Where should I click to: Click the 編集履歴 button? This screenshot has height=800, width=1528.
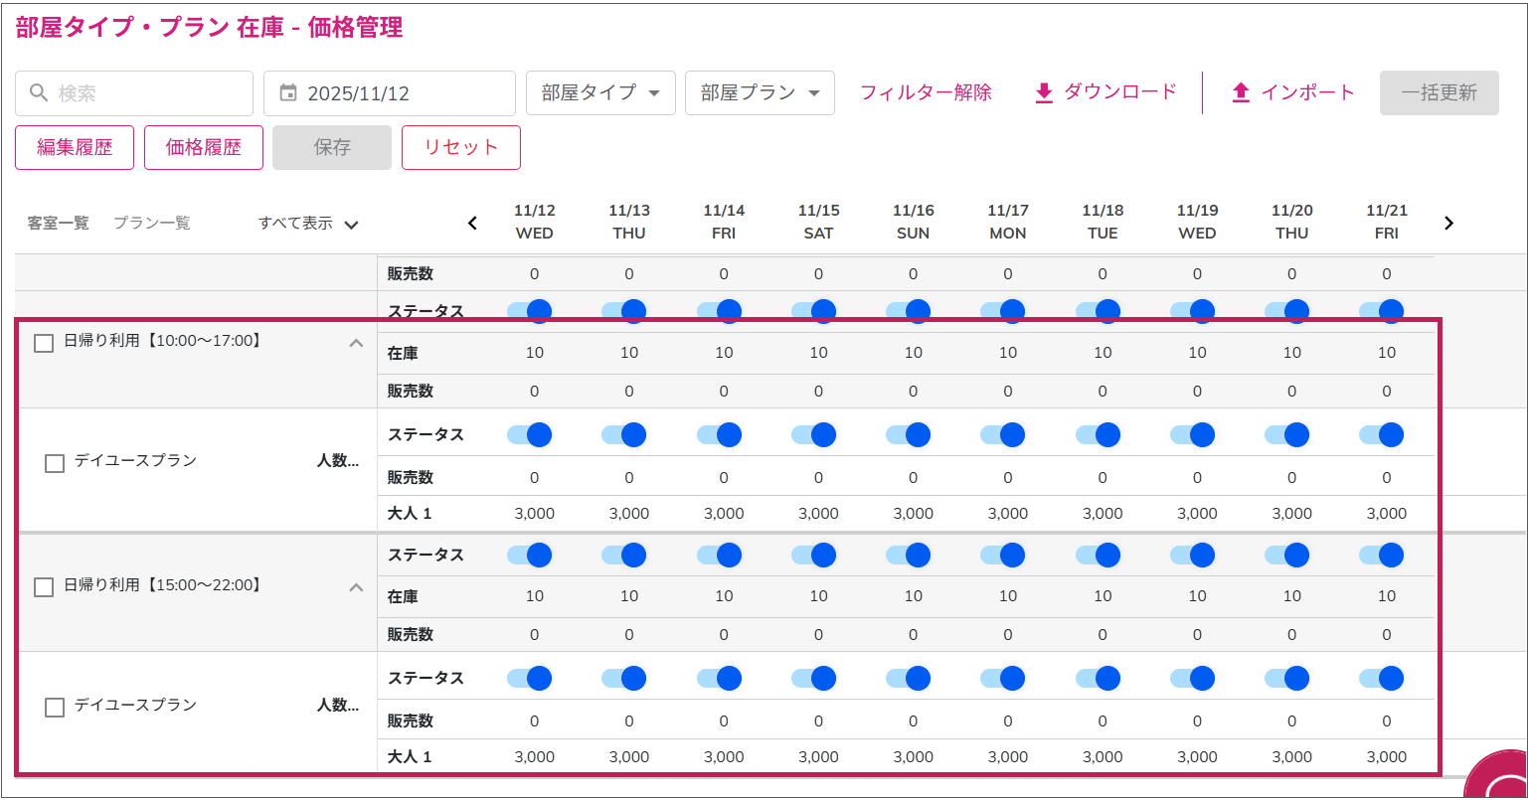pyautogui.click(x=75, y=148)
